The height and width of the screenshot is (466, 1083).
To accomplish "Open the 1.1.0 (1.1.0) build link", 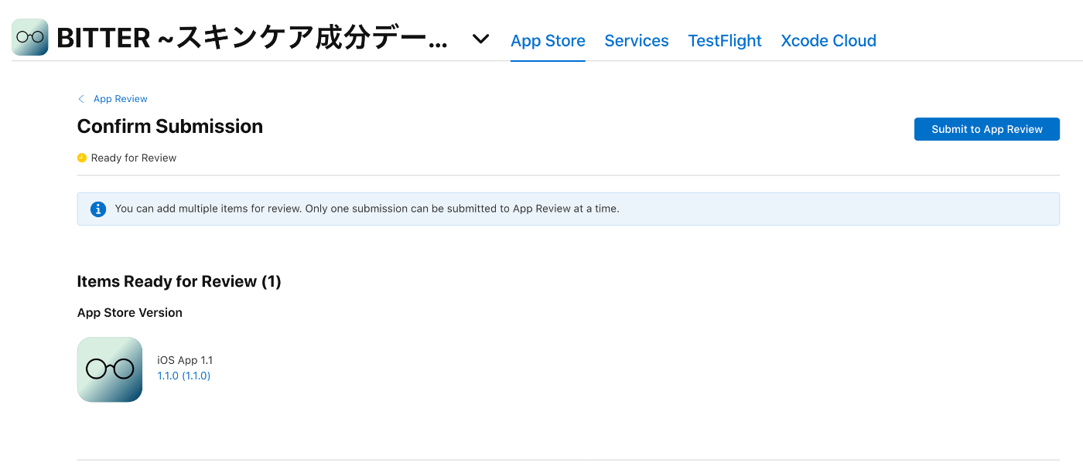I will (184, 376).
